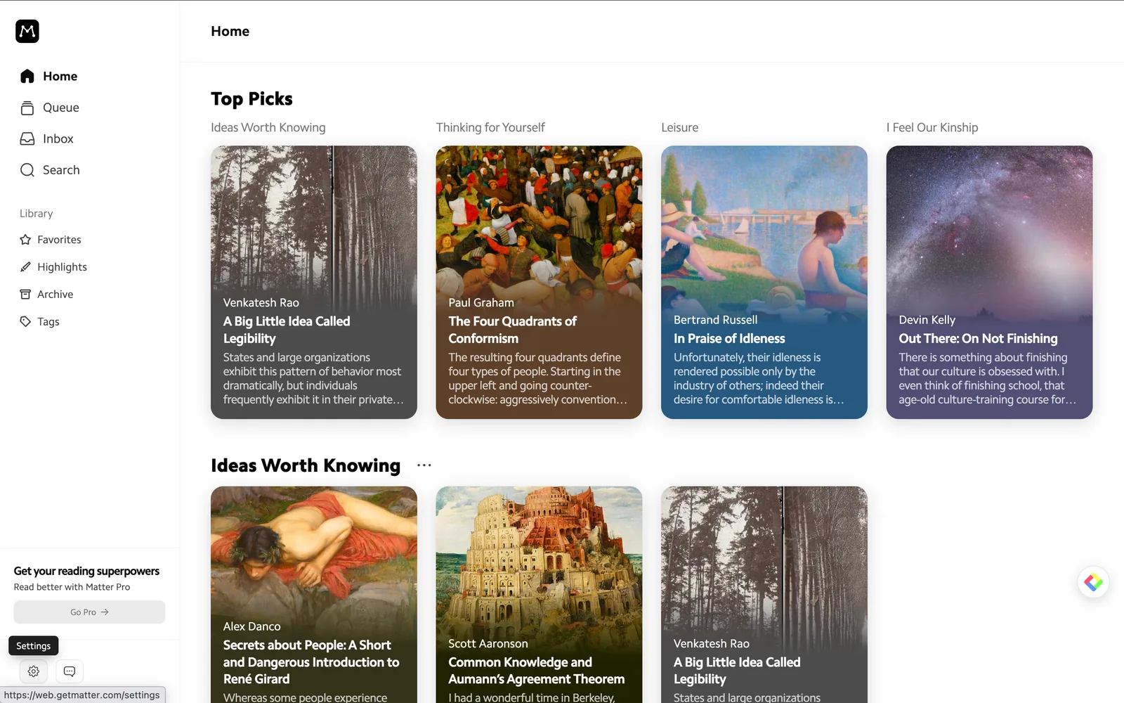The width and height of the screenshot is (1124, 703).
Task: Click the Queue stack icon
Action: 27,108
